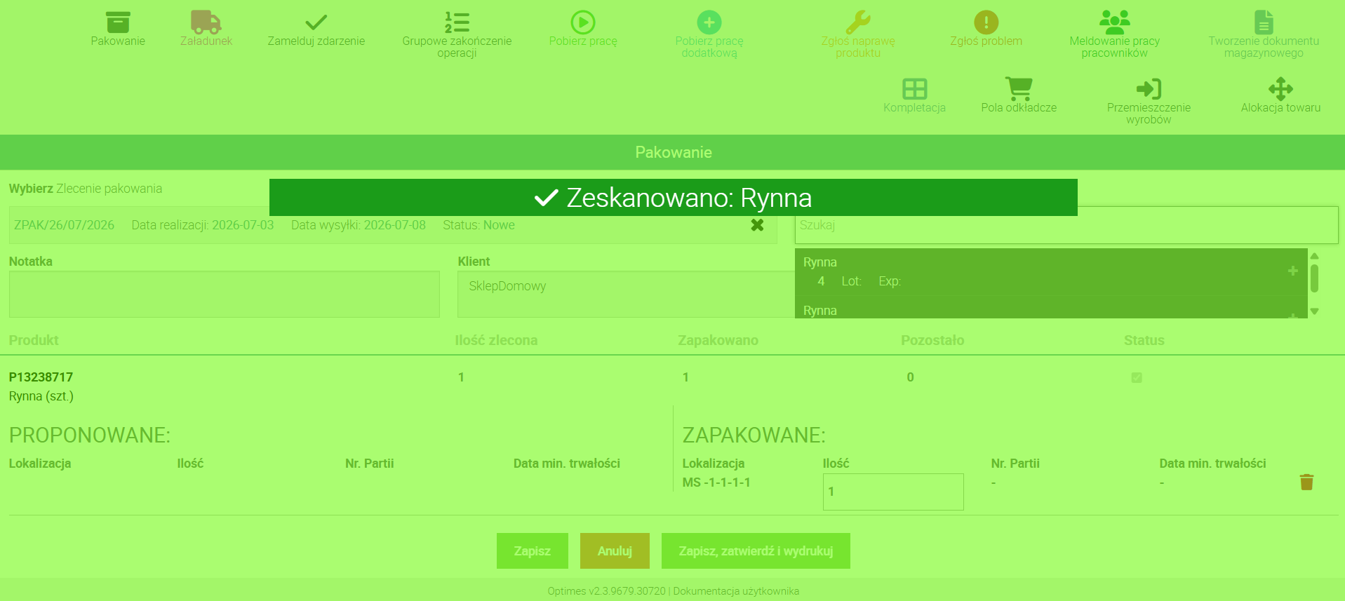The image size is (1345, 601).
Task: Click Zgłoś problem exclamation icon
Action: pos(986,22)
